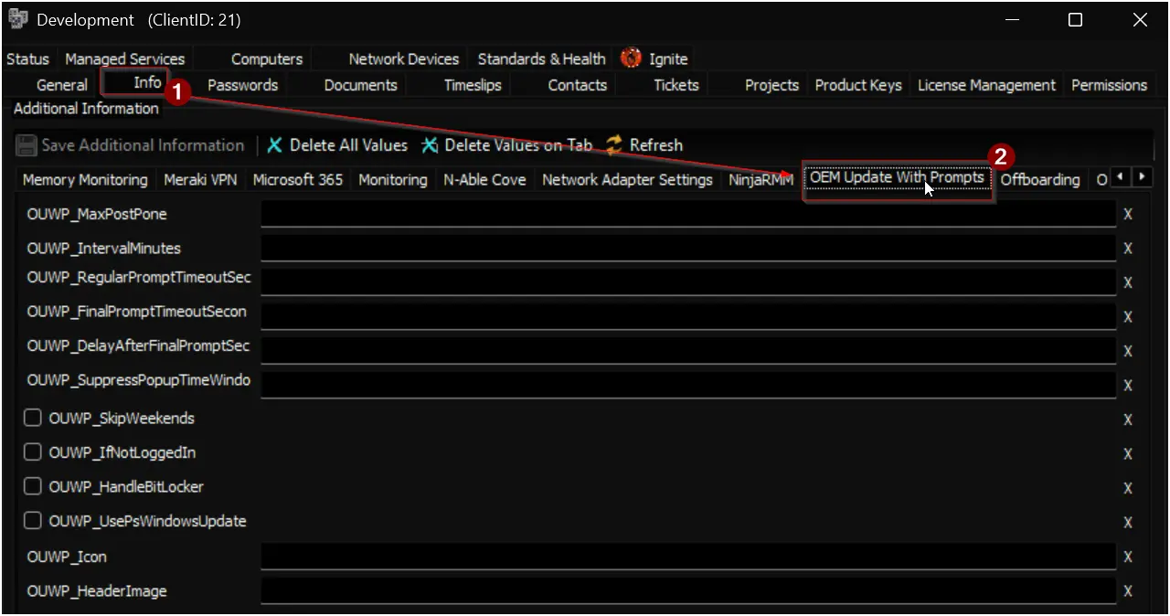Open the Product Keys tab
This screenshot has height=616, width=1170.
click(x=858, y=85)
